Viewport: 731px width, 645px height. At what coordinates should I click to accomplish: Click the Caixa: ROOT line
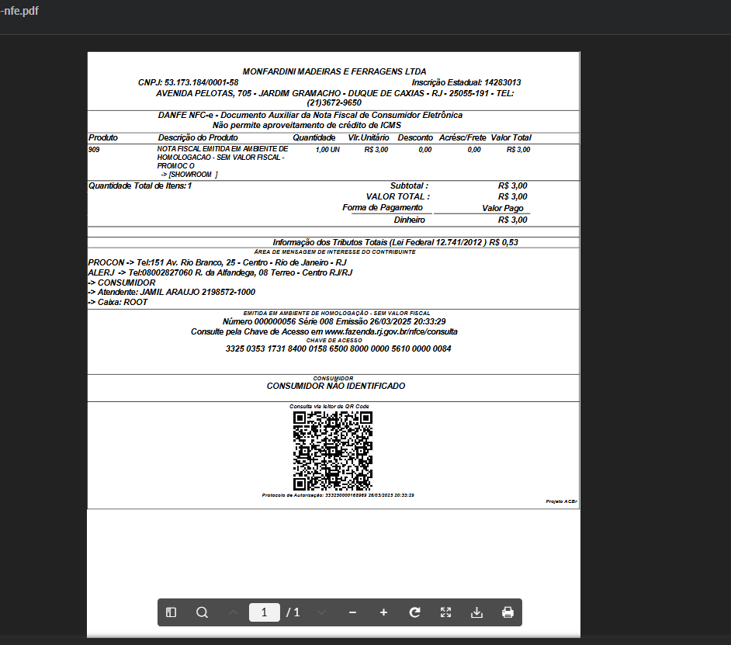pos(117,302)
